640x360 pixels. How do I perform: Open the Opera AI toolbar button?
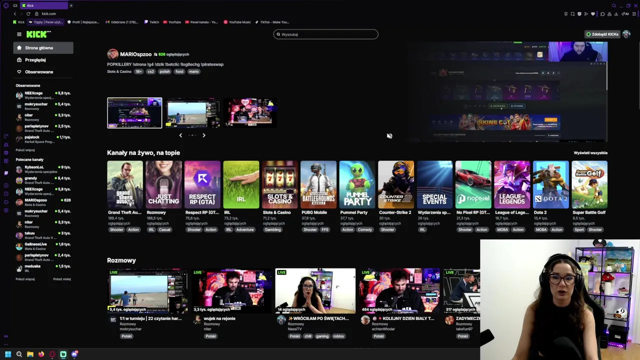click(x=625, y=14)
